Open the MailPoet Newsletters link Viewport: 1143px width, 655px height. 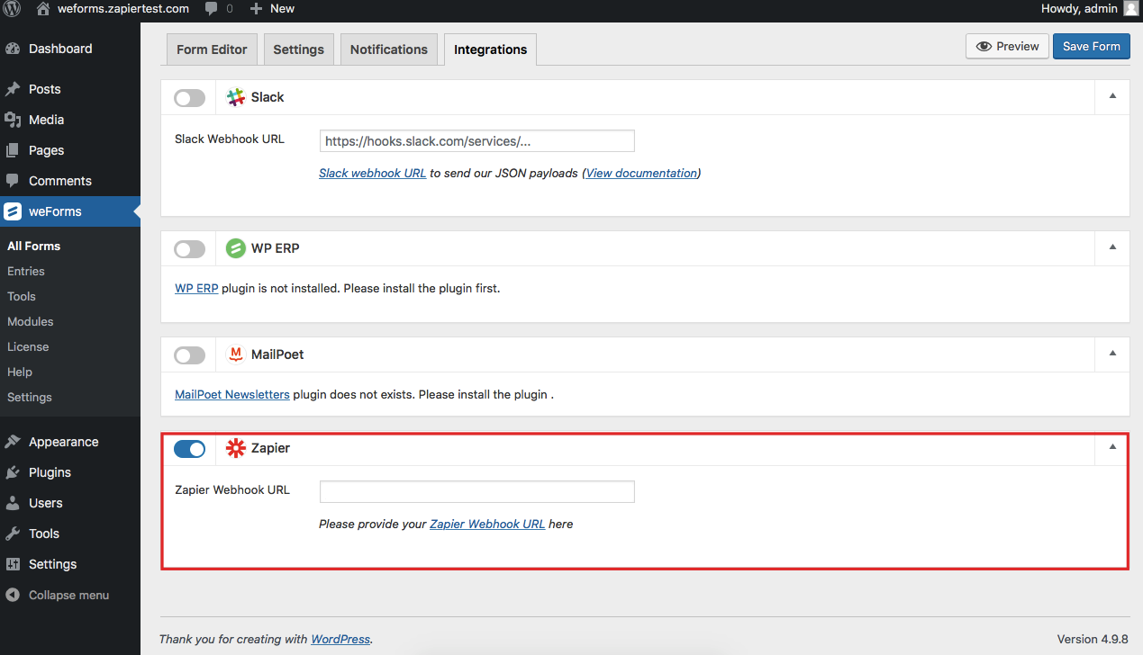[x=232, y=394]
